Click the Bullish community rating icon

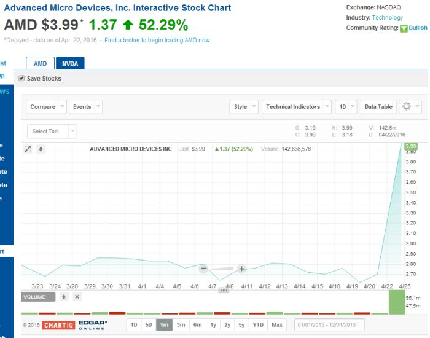(x=404, y=28)
